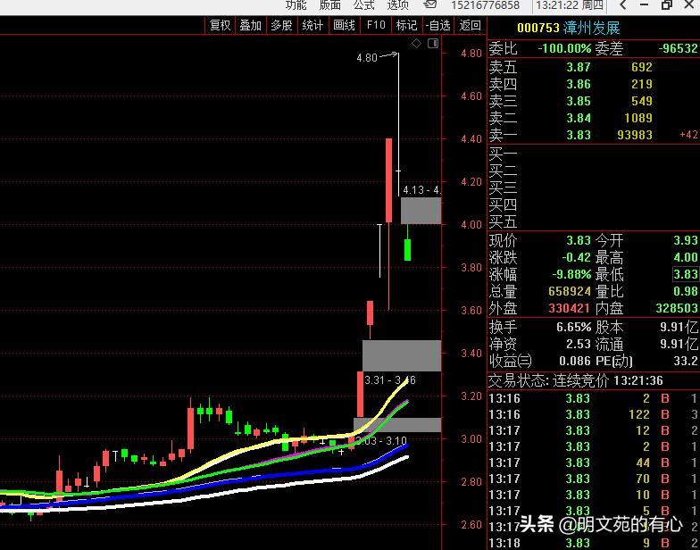Click the 涨幅 value -9.88%

click(x=571, y=274)
